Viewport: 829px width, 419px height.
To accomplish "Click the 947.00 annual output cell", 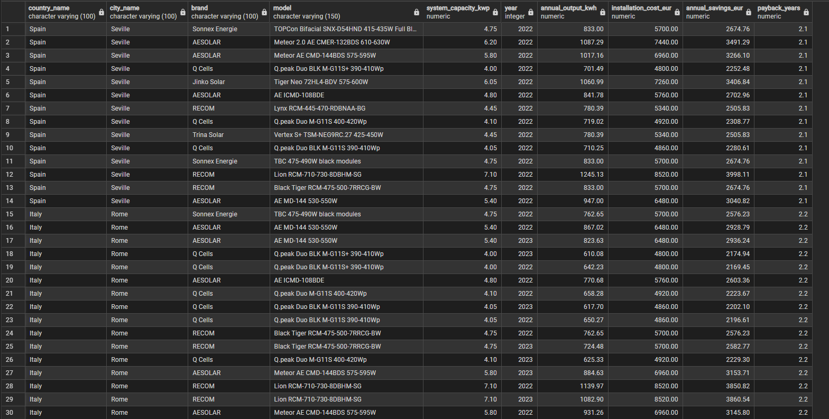I will point(573,201).
